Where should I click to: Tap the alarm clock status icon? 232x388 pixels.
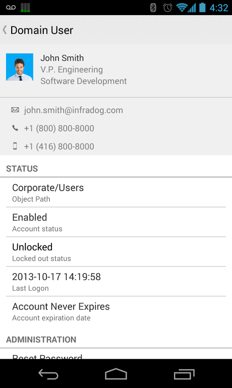pyautogui.click(x=168, y=8)
